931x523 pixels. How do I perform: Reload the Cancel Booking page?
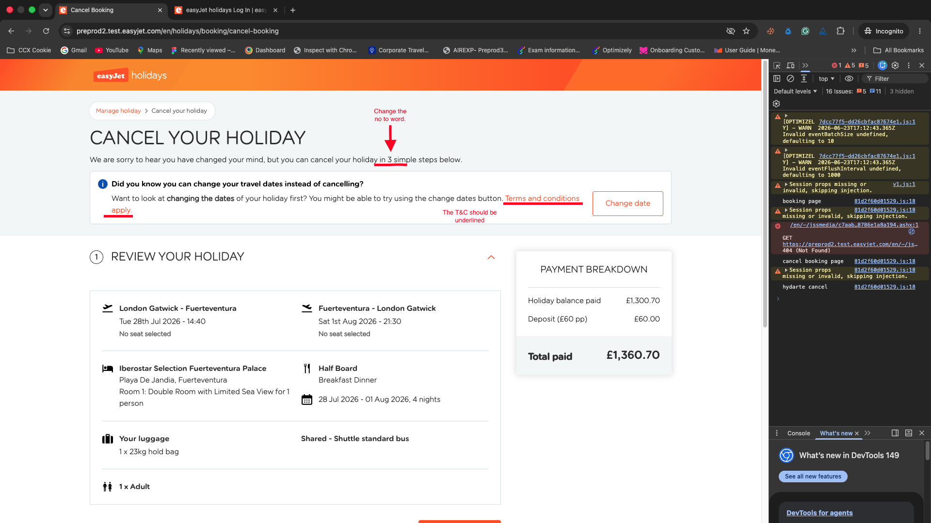click(x=46, y=31)
